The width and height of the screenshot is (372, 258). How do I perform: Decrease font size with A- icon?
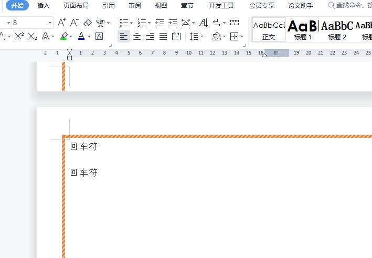pos(75,23)
